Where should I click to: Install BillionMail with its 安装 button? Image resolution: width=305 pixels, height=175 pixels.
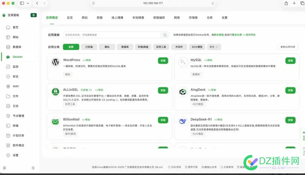tap(163, 120)
